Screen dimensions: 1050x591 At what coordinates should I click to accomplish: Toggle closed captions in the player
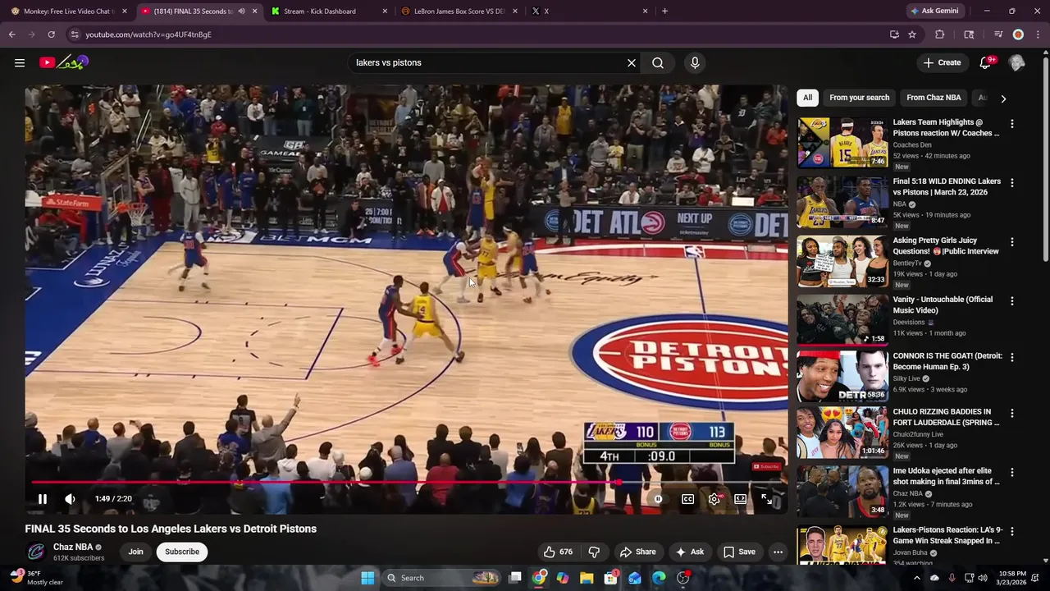pos(688,498)
